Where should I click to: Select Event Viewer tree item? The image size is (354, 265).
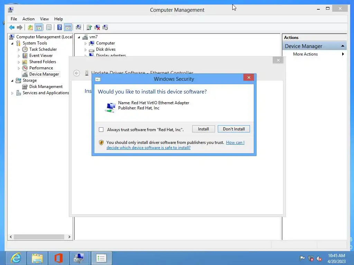click(41, 56)
